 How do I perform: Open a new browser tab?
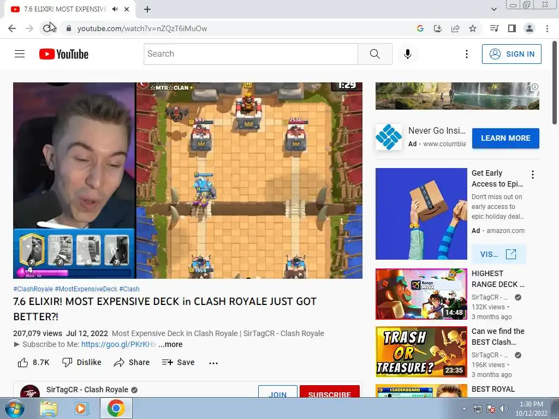[147, 9]
